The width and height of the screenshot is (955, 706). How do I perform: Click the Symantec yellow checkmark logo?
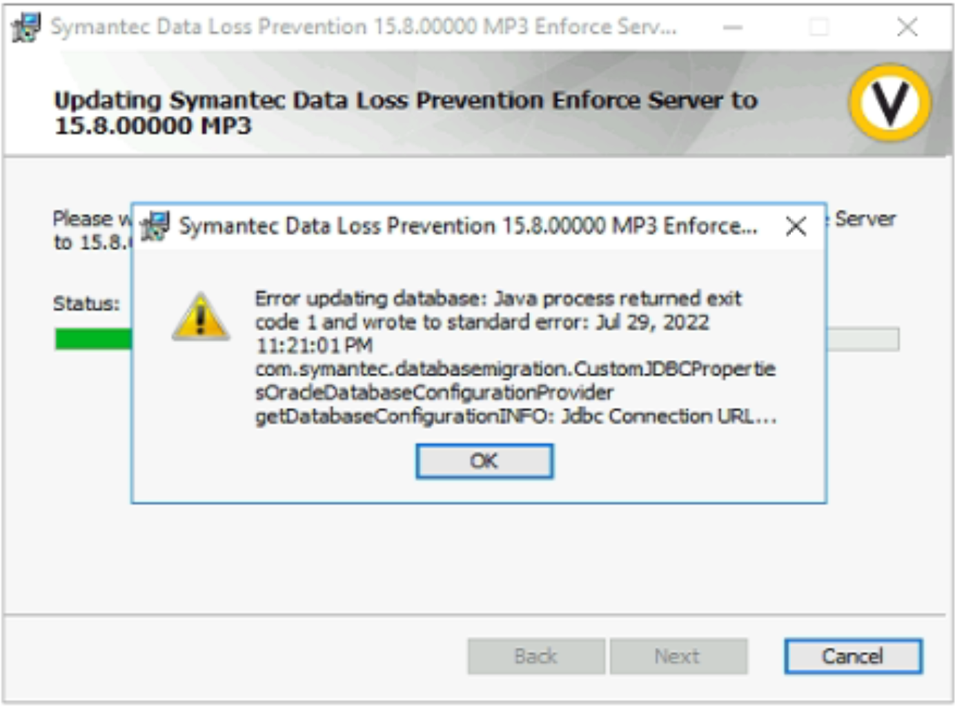(x=889, y=103)
